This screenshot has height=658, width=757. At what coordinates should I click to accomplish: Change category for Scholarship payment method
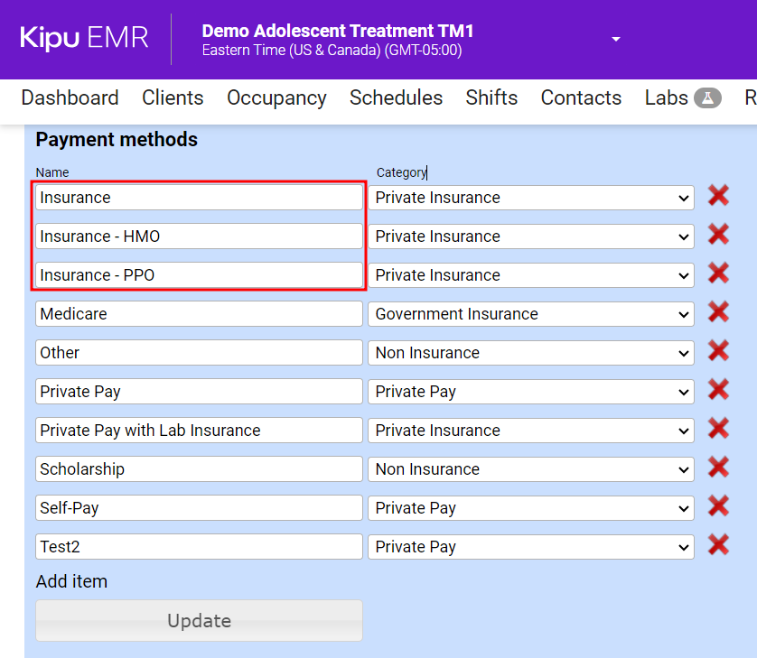[530, 469]
